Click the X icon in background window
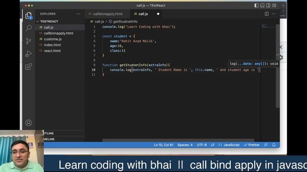307x172 pixels. [x=281, y=47]
